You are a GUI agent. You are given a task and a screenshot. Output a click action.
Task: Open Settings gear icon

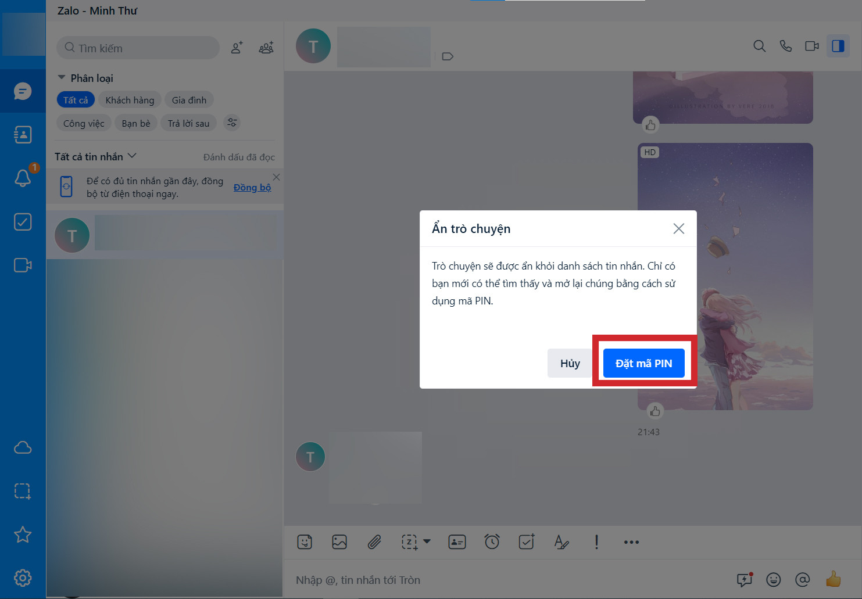point(23,578)
